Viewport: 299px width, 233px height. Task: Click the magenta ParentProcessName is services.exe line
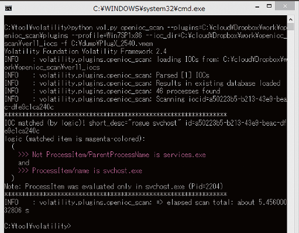tap(112, 155)
